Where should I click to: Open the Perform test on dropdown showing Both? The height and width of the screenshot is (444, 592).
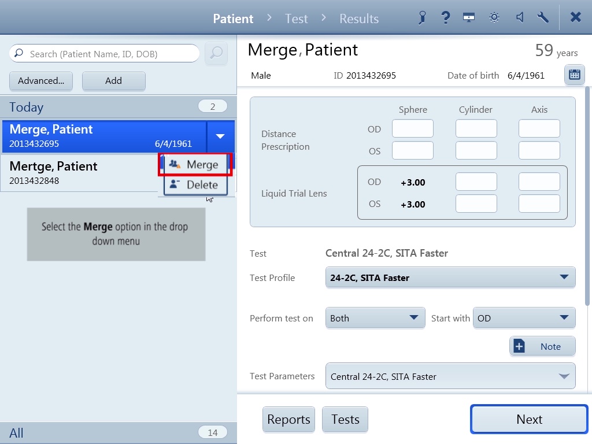(x=375, y=318)
